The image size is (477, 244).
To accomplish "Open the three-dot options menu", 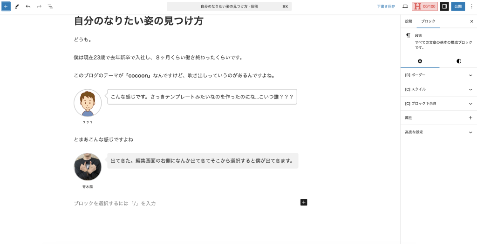I will [471, 7].
